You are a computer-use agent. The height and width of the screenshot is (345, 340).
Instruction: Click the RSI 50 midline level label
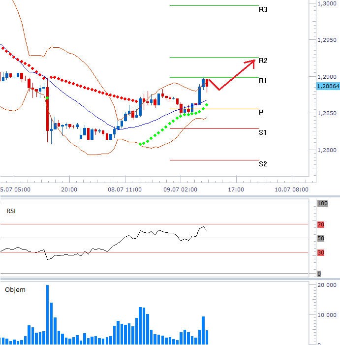pyautogui.click(x=321, y=238)
